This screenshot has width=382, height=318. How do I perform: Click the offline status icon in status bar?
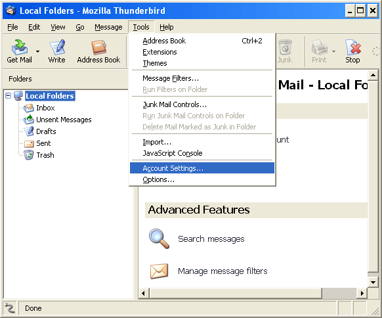point(10,308)
